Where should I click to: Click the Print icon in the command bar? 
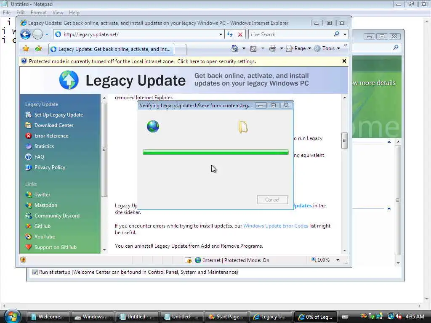273,49
